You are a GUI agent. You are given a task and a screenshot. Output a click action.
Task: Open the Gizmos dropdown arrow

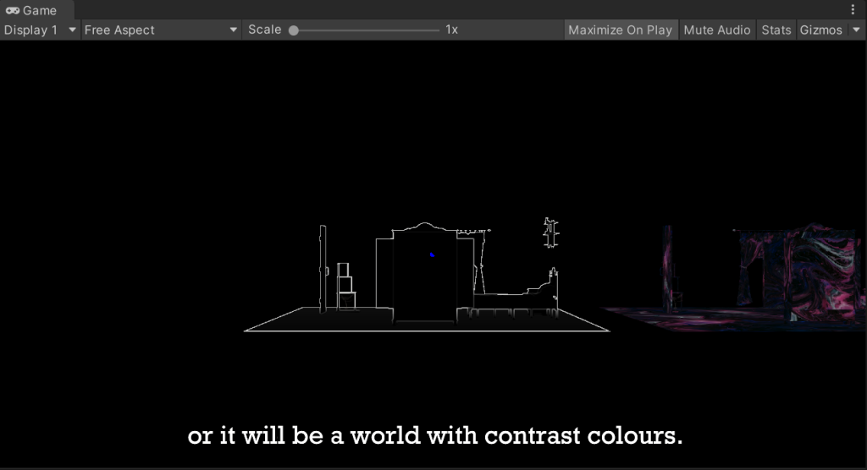click(x=857, y=30)
